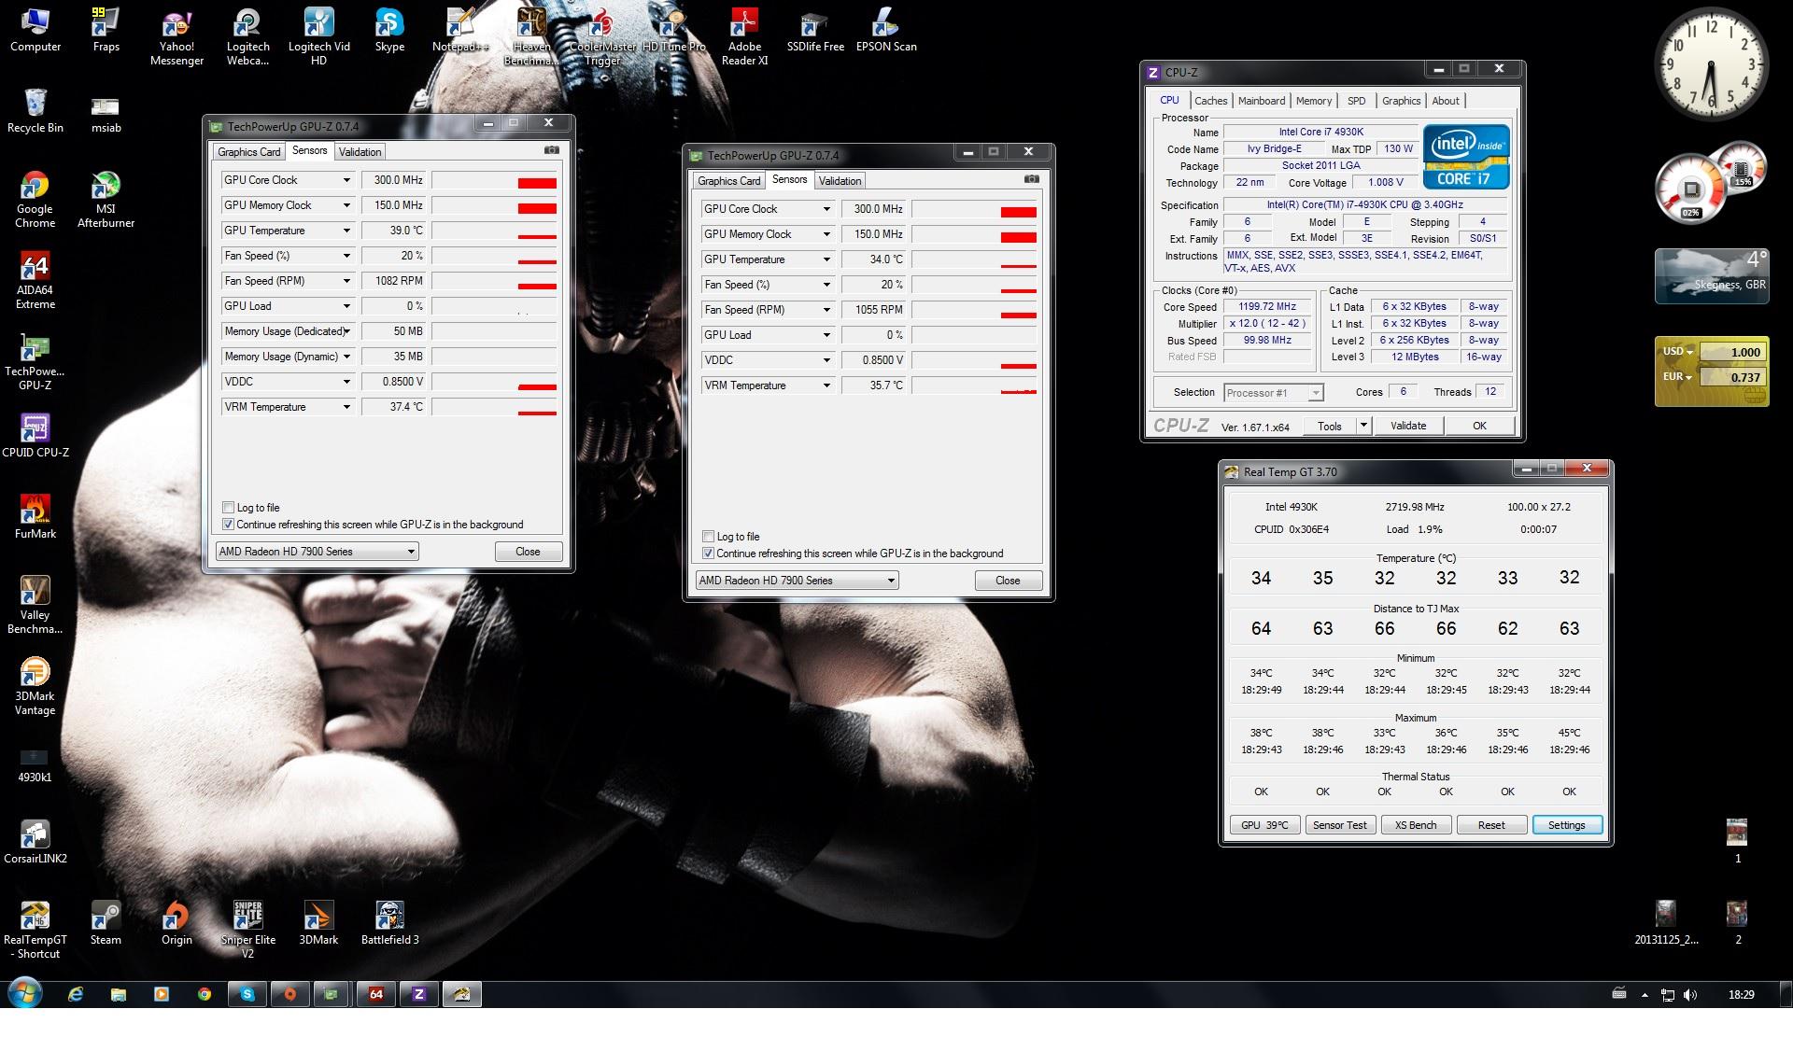The height and width of the screenshot is (1037, 1793).
Task: Launch Origin desktop icon
Action: [x=176, y=923]
